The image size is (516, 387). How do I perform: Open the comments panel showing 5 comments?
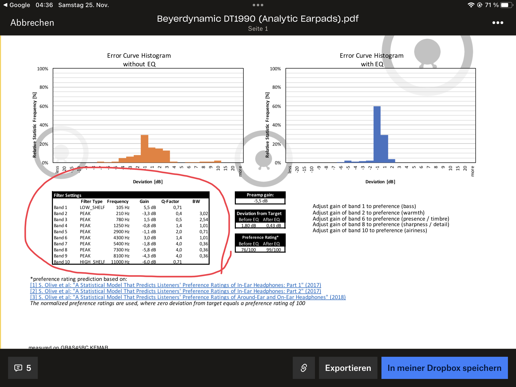click(x=23, y=368)
